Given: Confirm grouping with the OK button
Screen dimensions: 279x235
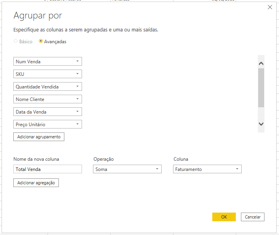Looking at the screenshot, I should (x=224, y=217).
